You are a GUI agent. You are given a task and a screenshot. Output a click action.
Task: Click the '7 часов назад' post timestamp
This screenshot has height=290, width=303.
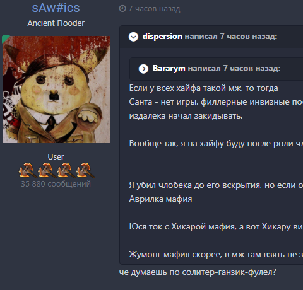[x=154, y=9]
